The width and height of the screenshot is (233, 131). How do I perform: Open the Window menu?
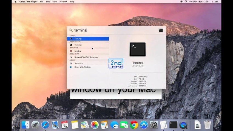coord(63,2)
